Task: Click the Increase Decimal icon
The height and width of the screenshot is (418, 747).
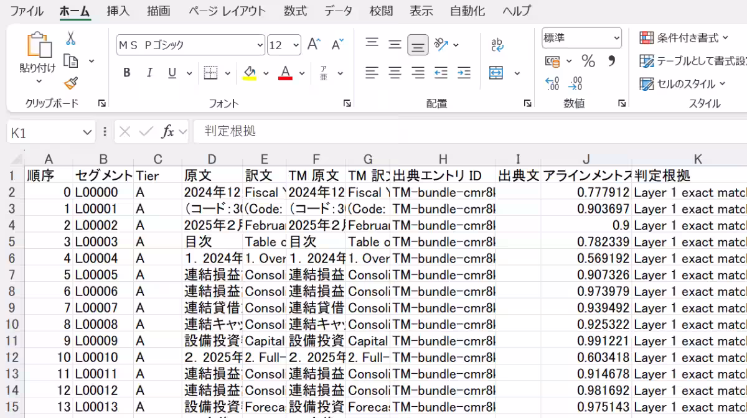Action: coord(552,83)
